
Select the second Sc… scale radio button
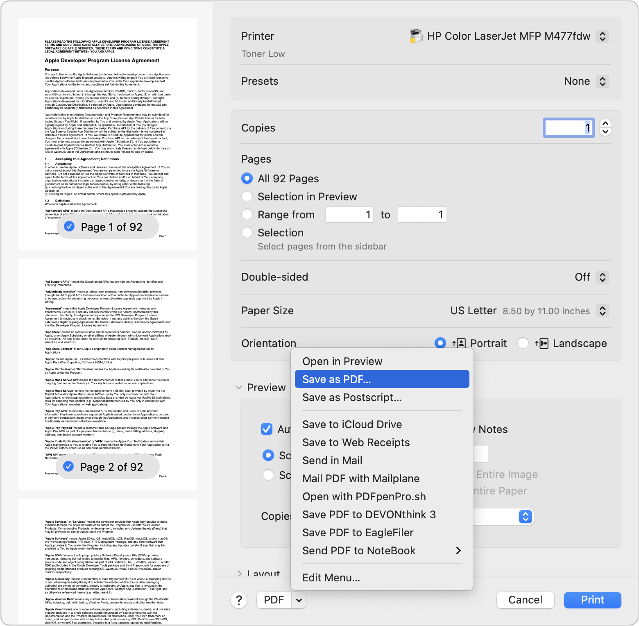point(268,475)
